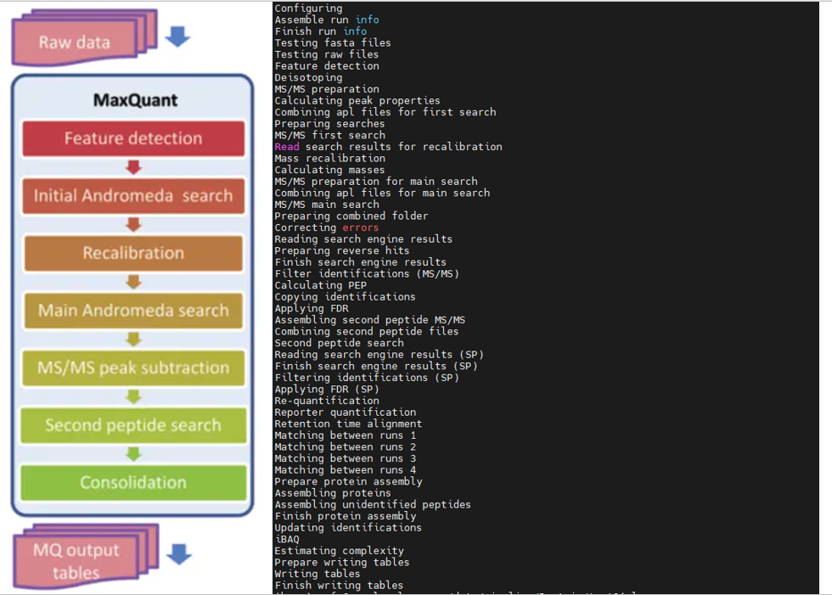Image resolution: width=832 pixels, height=595 pixels.
Task: Click the MS/MS peak subtraction box
Action: pos(133,368)
